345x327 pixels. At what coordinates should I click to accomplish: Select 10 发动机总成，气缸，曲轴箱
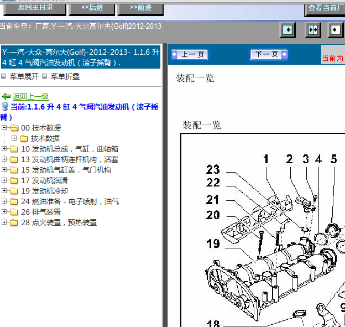click(x=70, y=149)
